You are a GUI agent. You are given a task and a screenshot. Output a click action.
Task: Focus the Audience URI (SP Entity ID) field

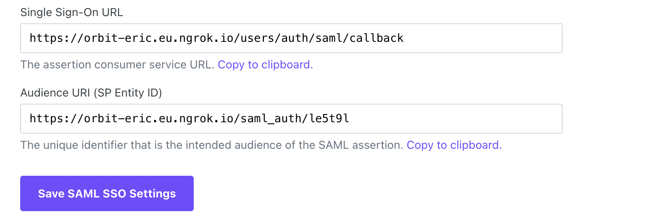tap(291, 119)
